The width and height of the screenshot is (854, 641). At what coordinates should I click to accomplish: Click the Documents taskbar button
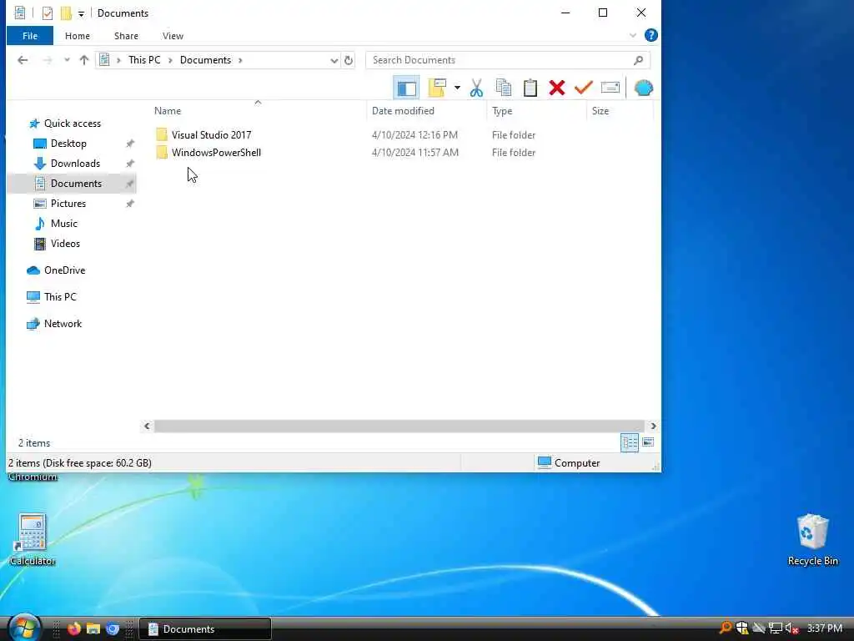(205, 629)
